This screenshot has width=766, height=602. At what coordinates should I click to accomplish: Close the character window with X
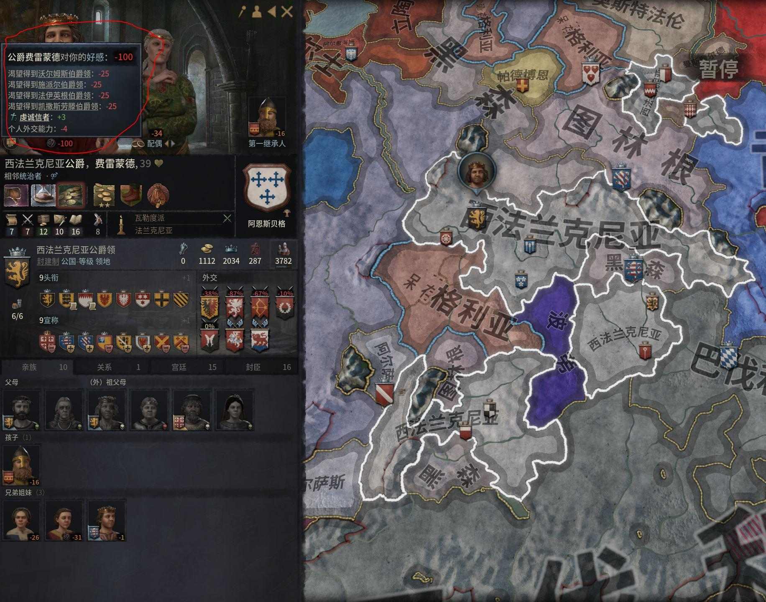287,12
